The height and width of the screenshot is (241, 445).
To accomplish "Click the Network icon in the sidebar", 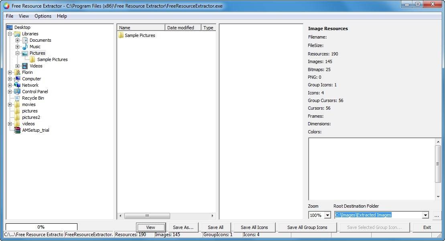I will tap(17, 85).
